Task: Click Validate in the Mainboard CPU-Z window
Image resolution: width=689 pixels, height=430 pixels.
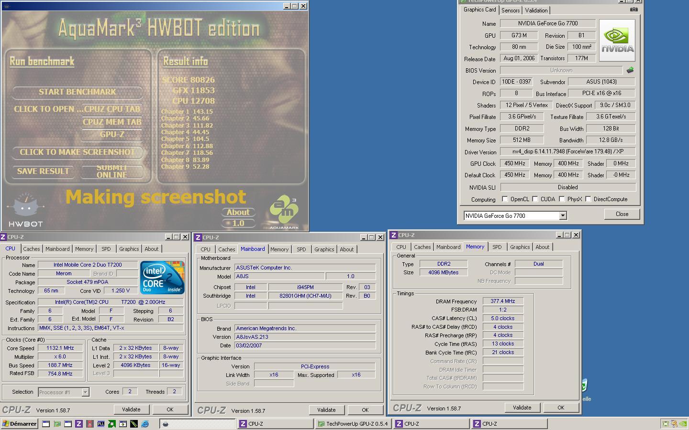Action: click(x=326, y=410)
